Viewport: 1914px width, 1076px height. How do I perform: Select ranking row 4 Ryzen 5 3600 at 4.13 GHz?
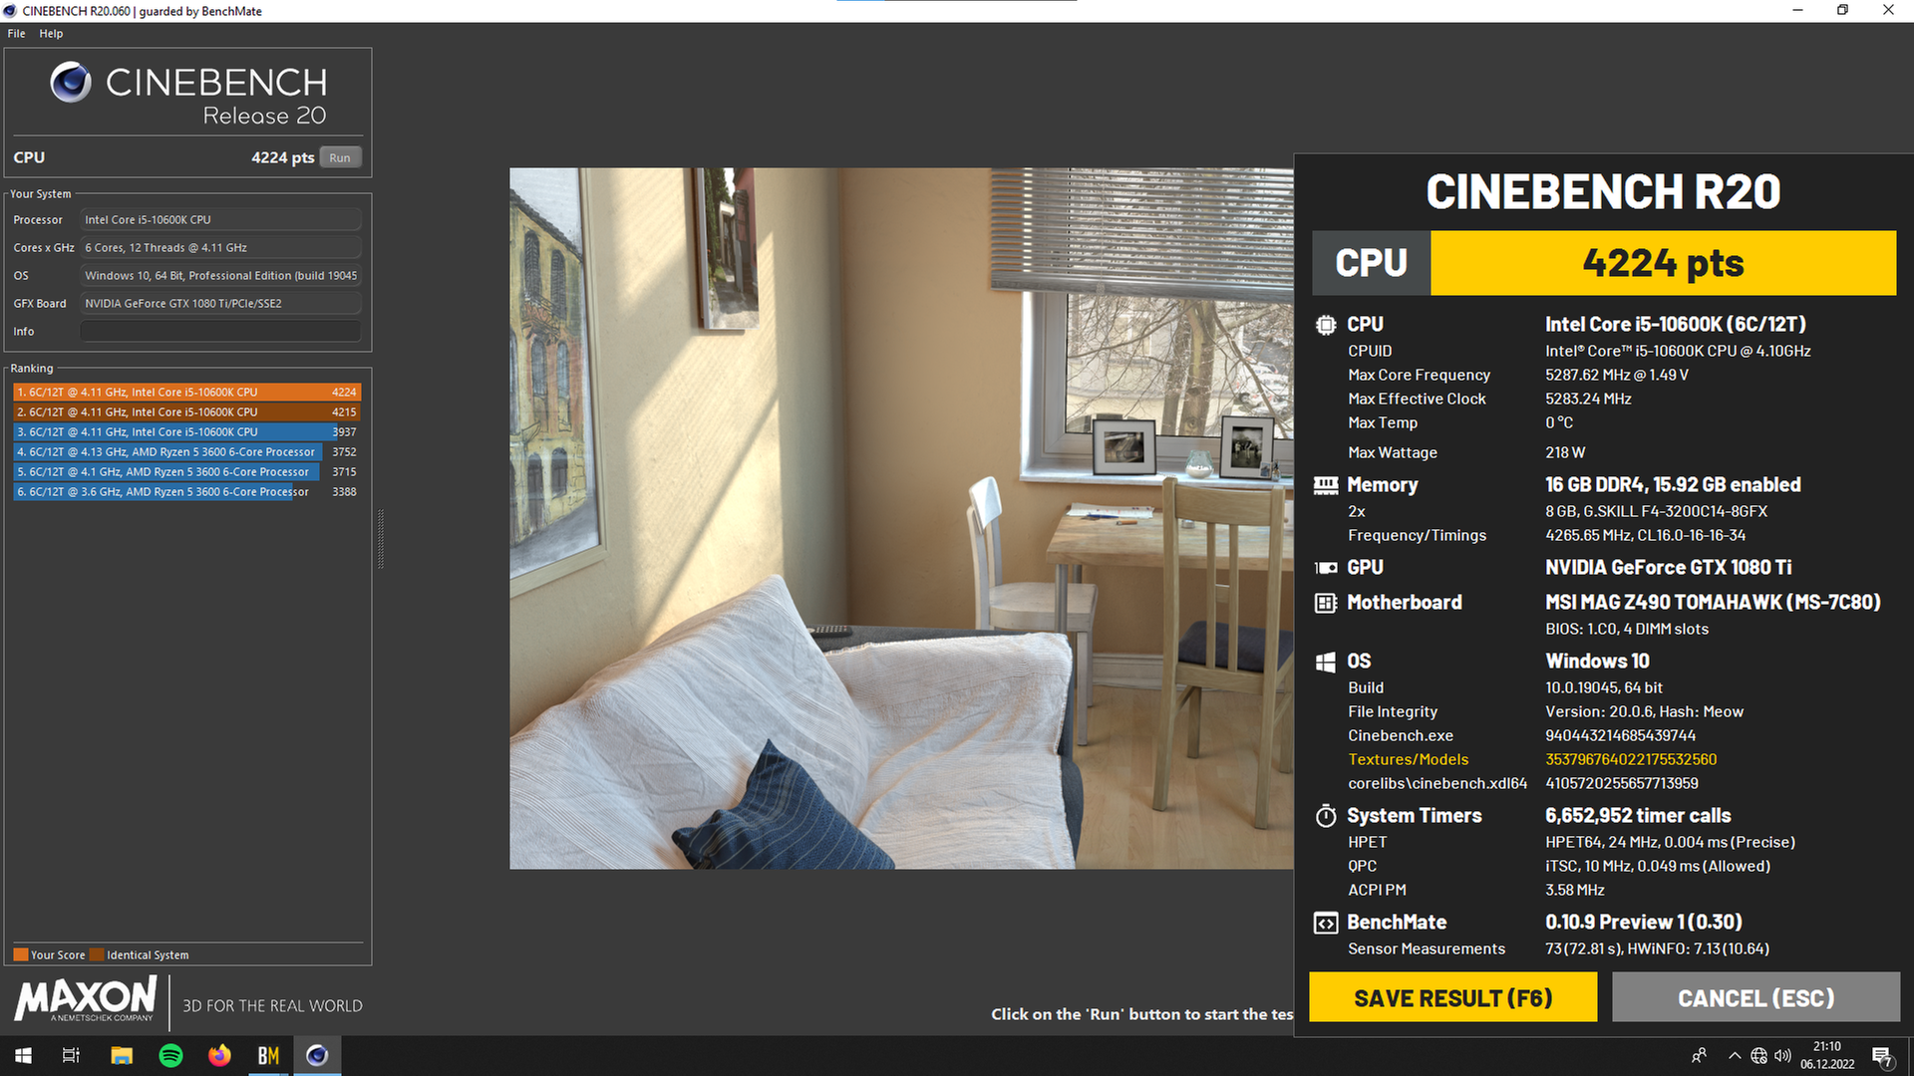(x=186, y=452)
